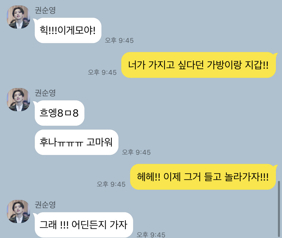282x238 pixels.
Task: Click the timestamp after 그래 !!! 어딘든지 가자
Action: click(x=151, y=235)
